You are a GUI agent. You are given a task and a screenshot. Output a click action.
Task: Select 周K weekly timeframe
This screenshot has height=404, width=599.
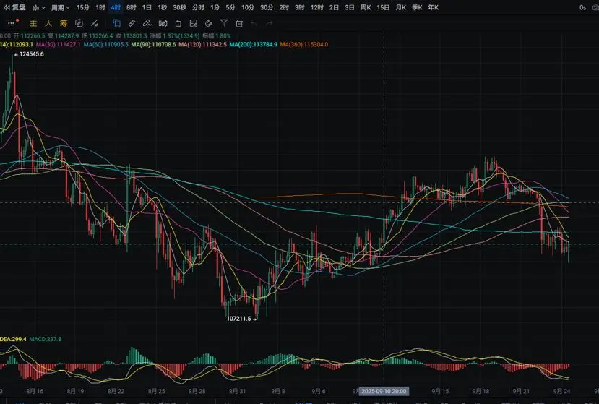point(366,7)
